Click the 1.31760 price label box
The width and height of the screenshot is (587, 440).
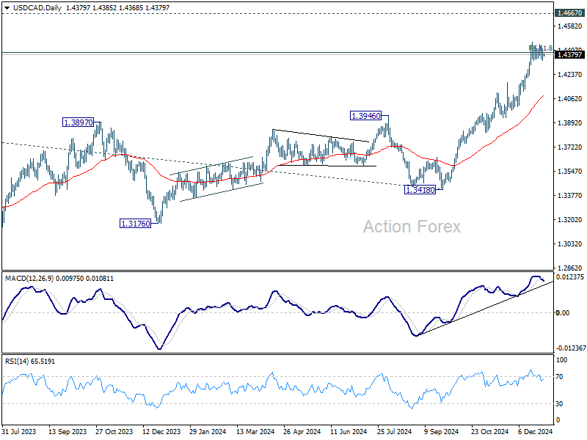135,224
